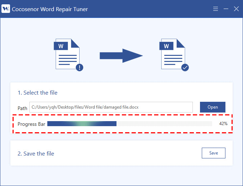Click the 'Path' label
The image size is (243, 186).
point(22,108)
